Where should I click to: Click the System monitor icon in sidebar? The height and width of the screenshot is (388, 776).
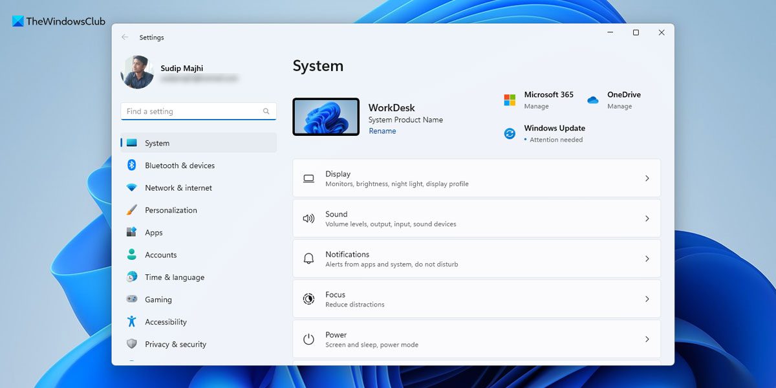(x=132, y=143)
